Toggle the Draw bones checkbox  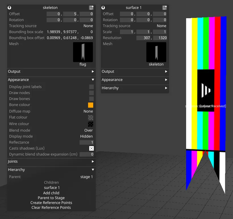click(91, 99)
